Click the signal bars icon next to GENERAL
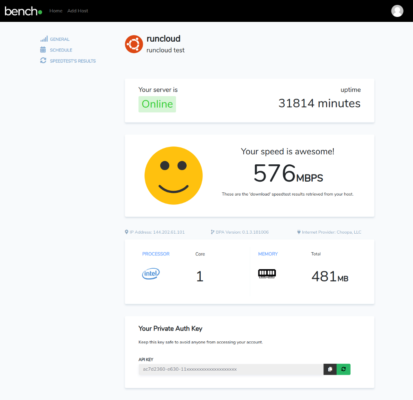The height and width of the screenshot is (400, 413). coord(44,39)
